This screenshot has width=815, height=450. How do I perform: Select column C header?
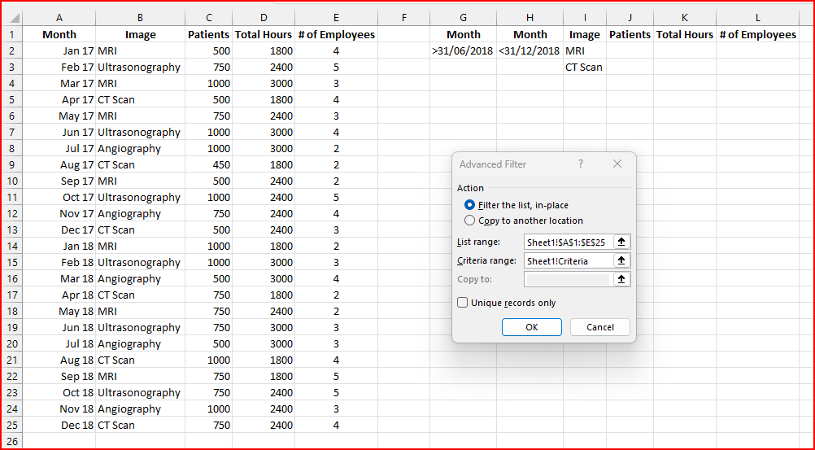pos(209,18)
